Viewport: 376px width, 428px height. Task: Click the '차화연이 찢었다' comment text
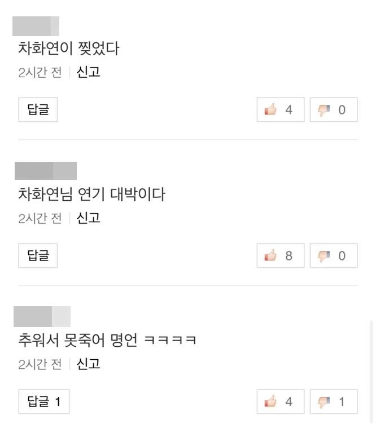tap(69, 49)
